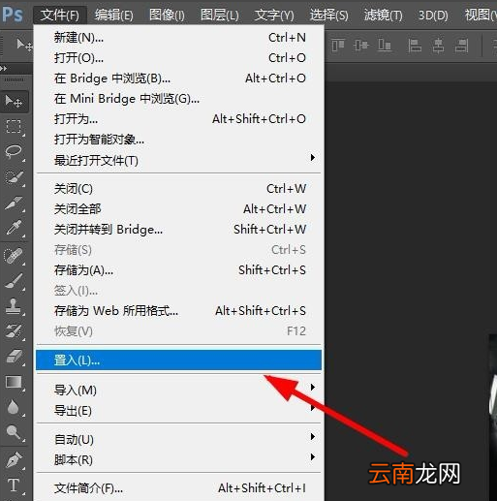Viewport: 497px width, 501px height.
Task: Choose 打开(O)... menu item
Action: coord(179,58)
